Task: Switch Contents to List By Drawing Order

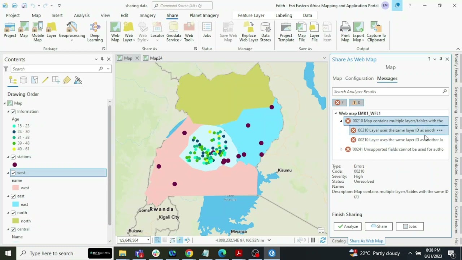Action: [13, 80]
